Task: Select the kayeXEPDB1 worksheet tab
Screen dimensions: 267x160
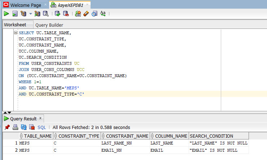Action: 70,5
